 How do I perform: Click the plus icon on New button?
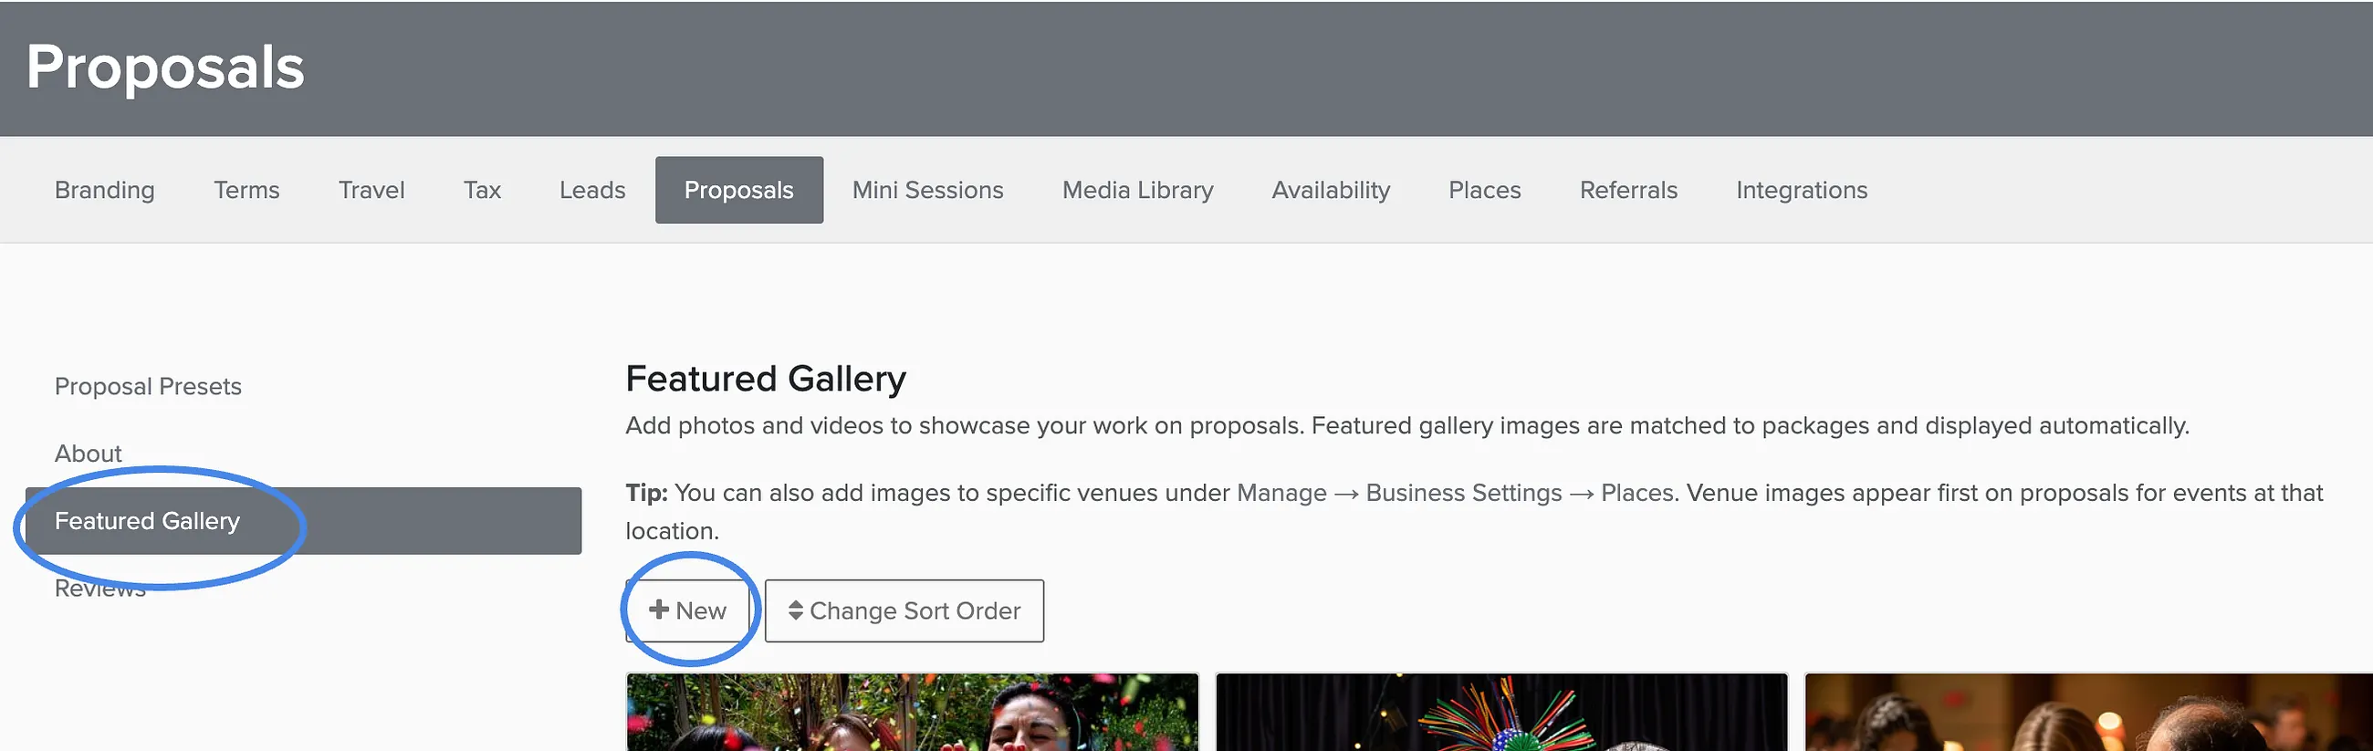pos(659,610)
